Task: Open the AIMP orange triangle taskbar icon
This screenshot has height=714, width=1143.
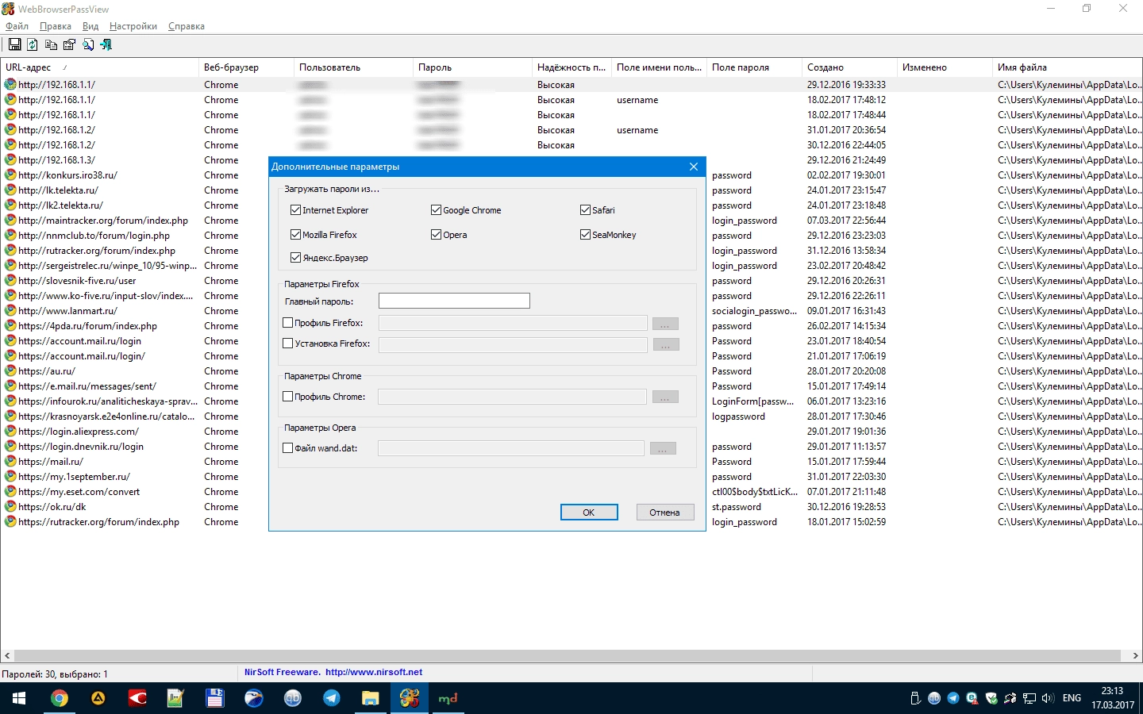Action: coord(98,698)
